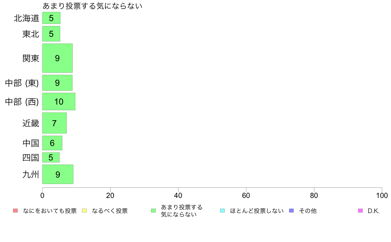
Task: Select the 東北 bar showing 5
Action: tap(51, 34)
